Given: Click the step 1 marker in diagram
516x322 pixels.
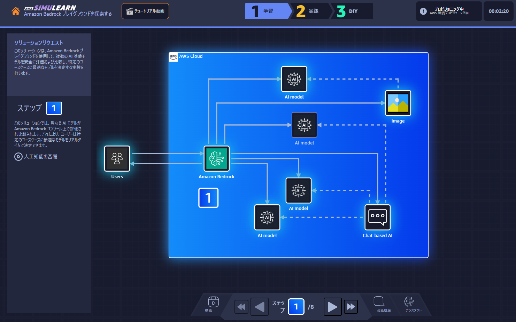Looking at the screenshot, I should tap(208, 198).
